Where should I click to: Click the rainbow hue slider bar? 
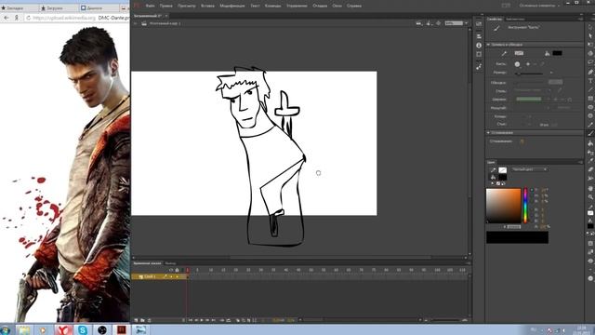click(525, 206)
